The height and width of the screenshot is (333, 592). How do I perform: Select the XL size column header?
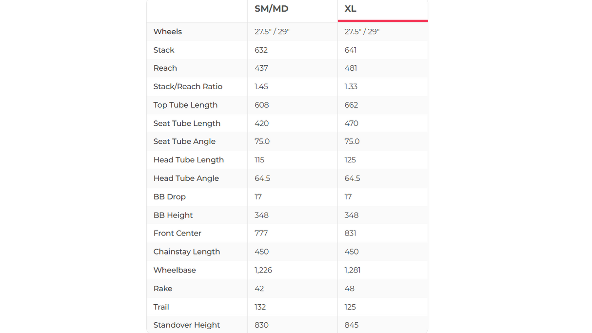coord(350,9)
